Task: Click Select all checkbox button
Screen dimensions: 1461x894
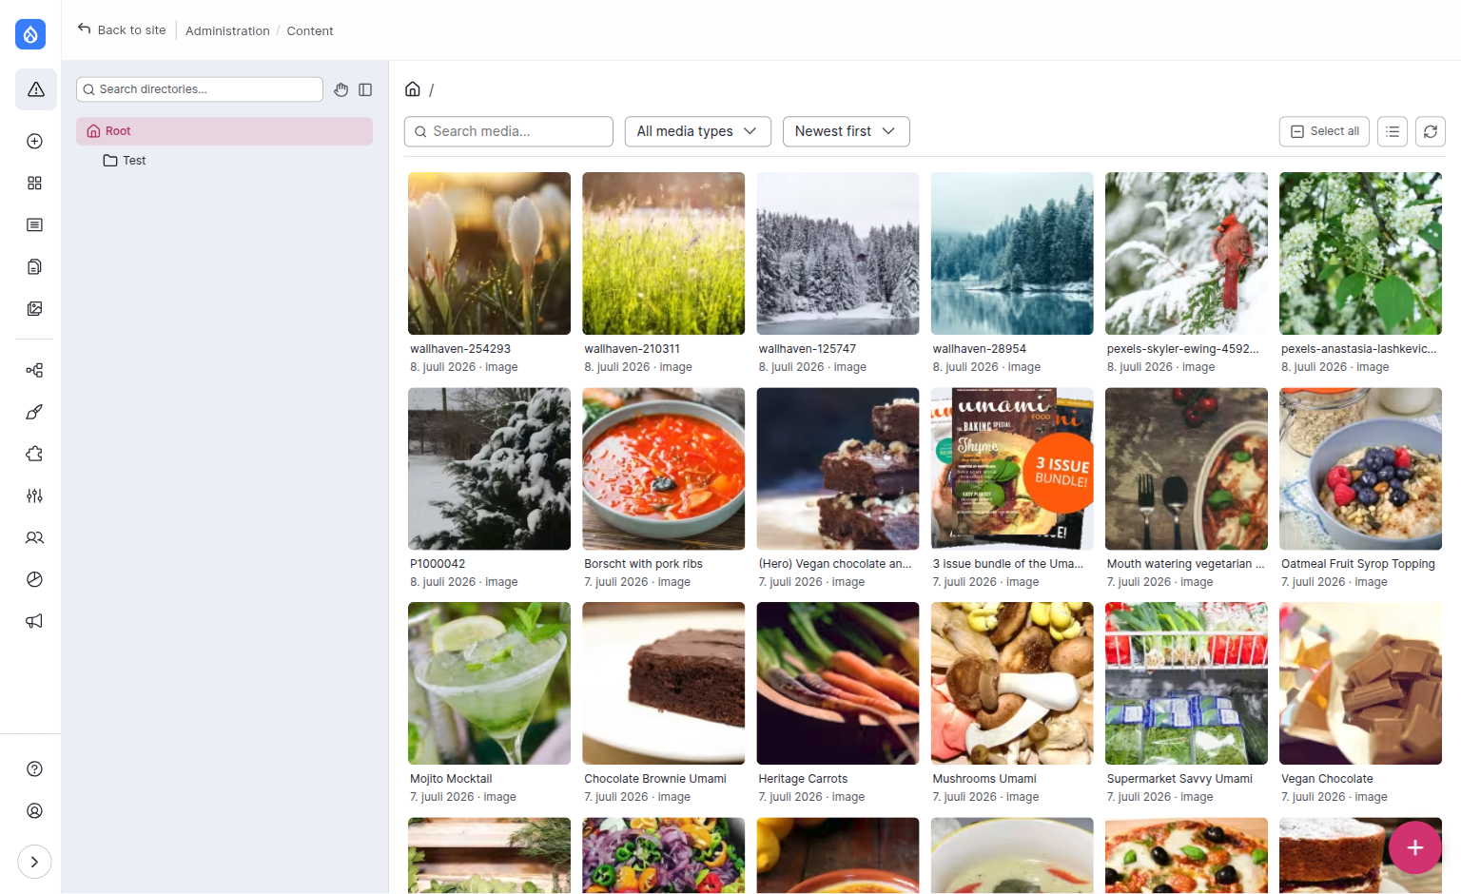Action: pos(1324,131)
